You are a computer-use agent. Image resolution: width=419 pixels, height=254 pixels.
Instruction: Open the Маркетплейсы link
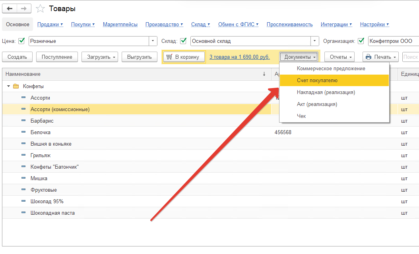tap(120, 24)
